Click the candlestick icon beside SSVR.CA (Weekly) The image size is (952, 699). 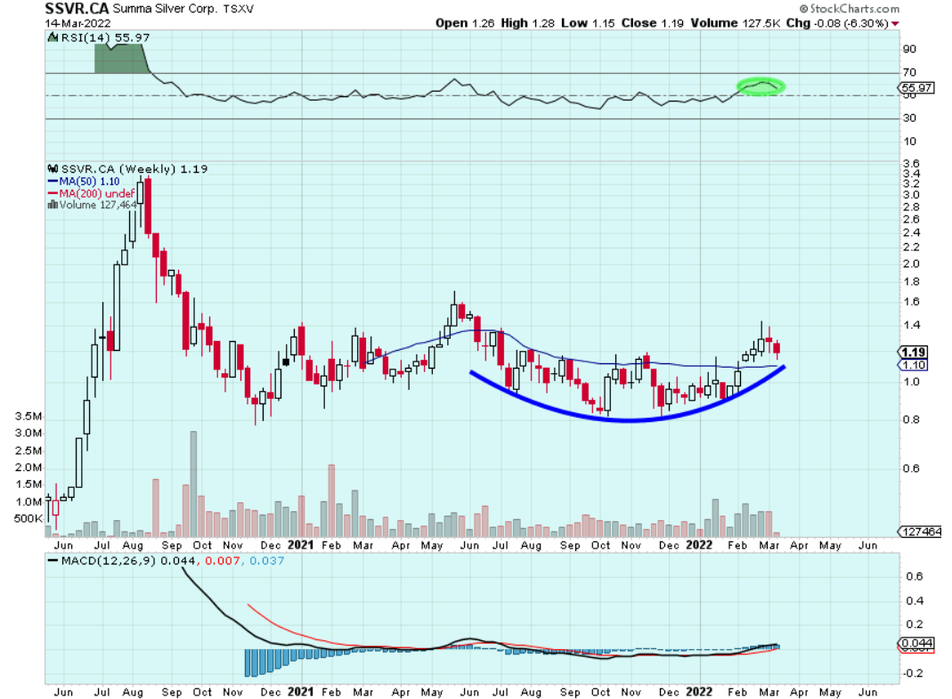(53, 169)
